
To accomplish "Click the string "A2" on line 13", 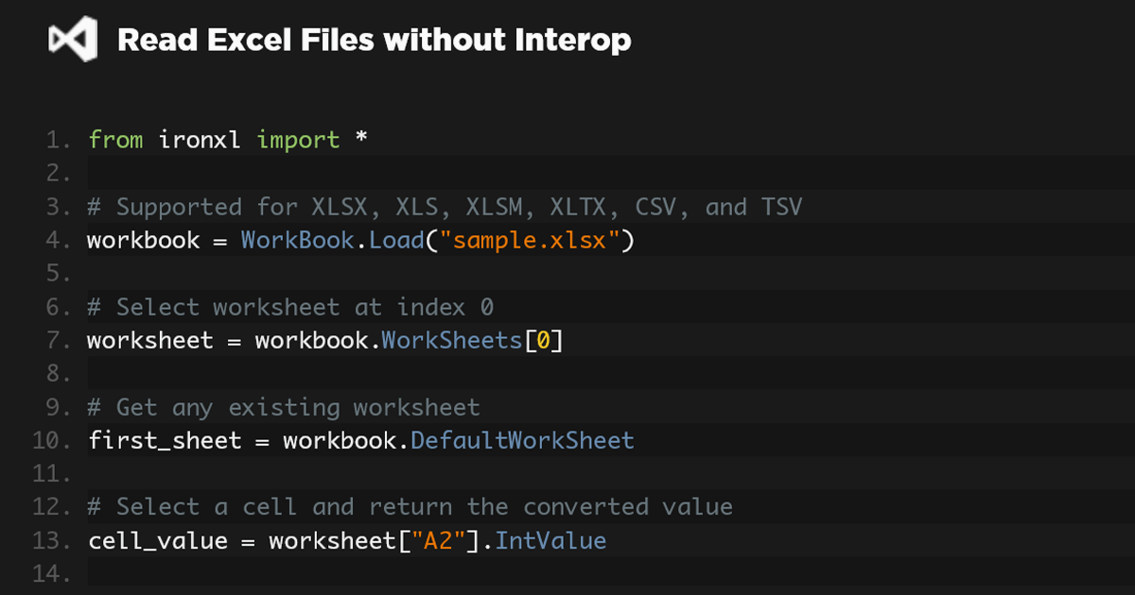I will 438,541.
